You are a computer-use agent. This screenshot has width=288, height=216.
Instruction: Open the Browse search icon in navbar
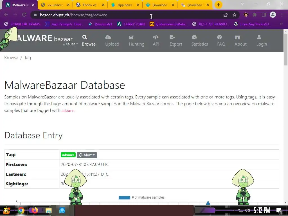(x=84, y=37)
